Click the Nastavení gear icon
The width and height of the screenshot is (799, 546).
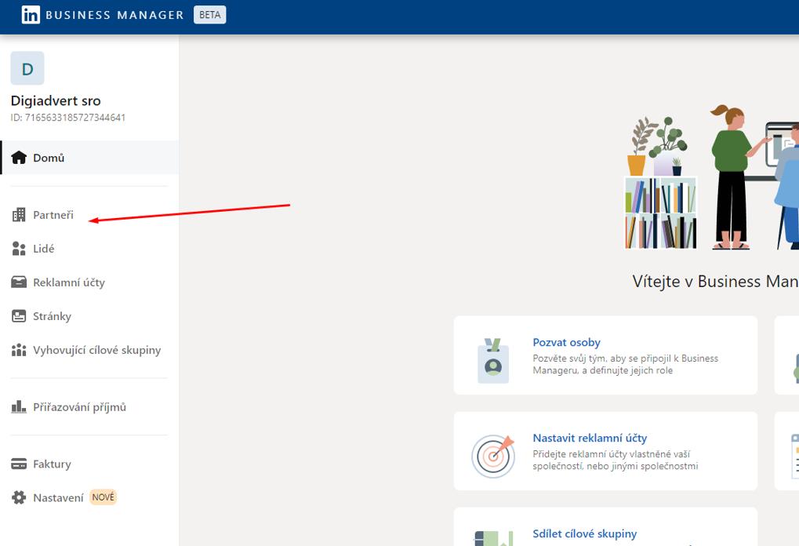[17, 497]
